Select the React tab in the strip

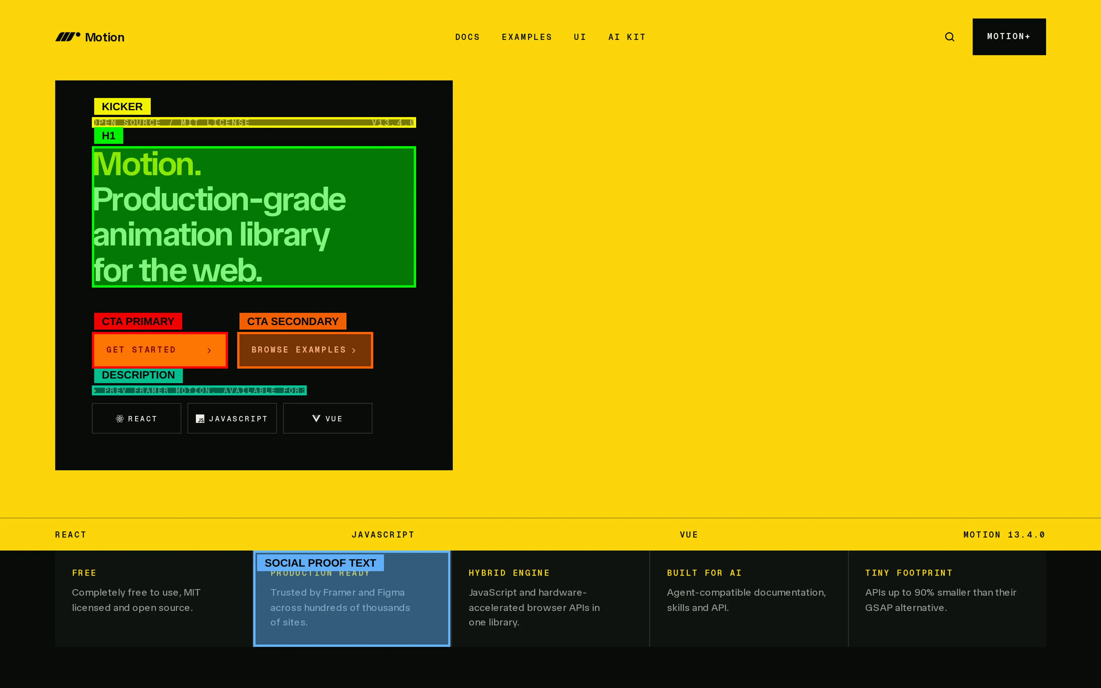pos(71,535)
